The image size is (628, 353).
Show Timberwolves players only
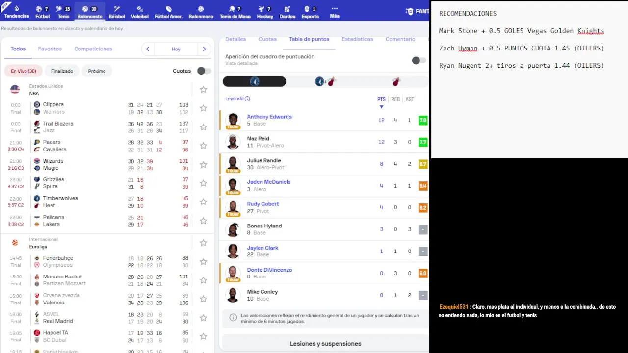[x=254, y=81]
